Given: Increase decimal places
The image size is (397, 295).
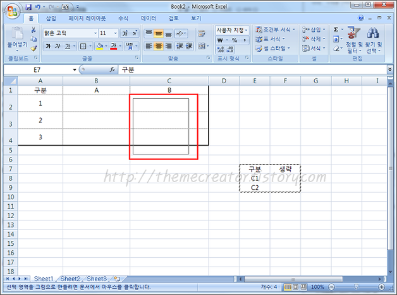Looking at the screenshot, I should [220, 49].
